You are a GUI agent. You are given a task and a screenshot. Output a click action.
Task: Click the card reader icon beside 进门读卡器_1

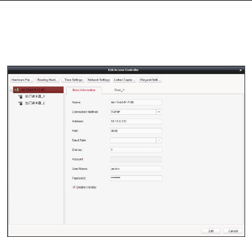click(20, 96)
